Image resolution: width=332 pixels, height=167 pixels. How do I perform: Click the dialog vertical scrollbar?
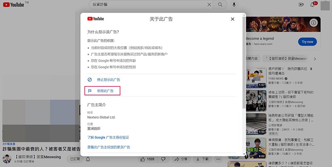tap(244, 63)
